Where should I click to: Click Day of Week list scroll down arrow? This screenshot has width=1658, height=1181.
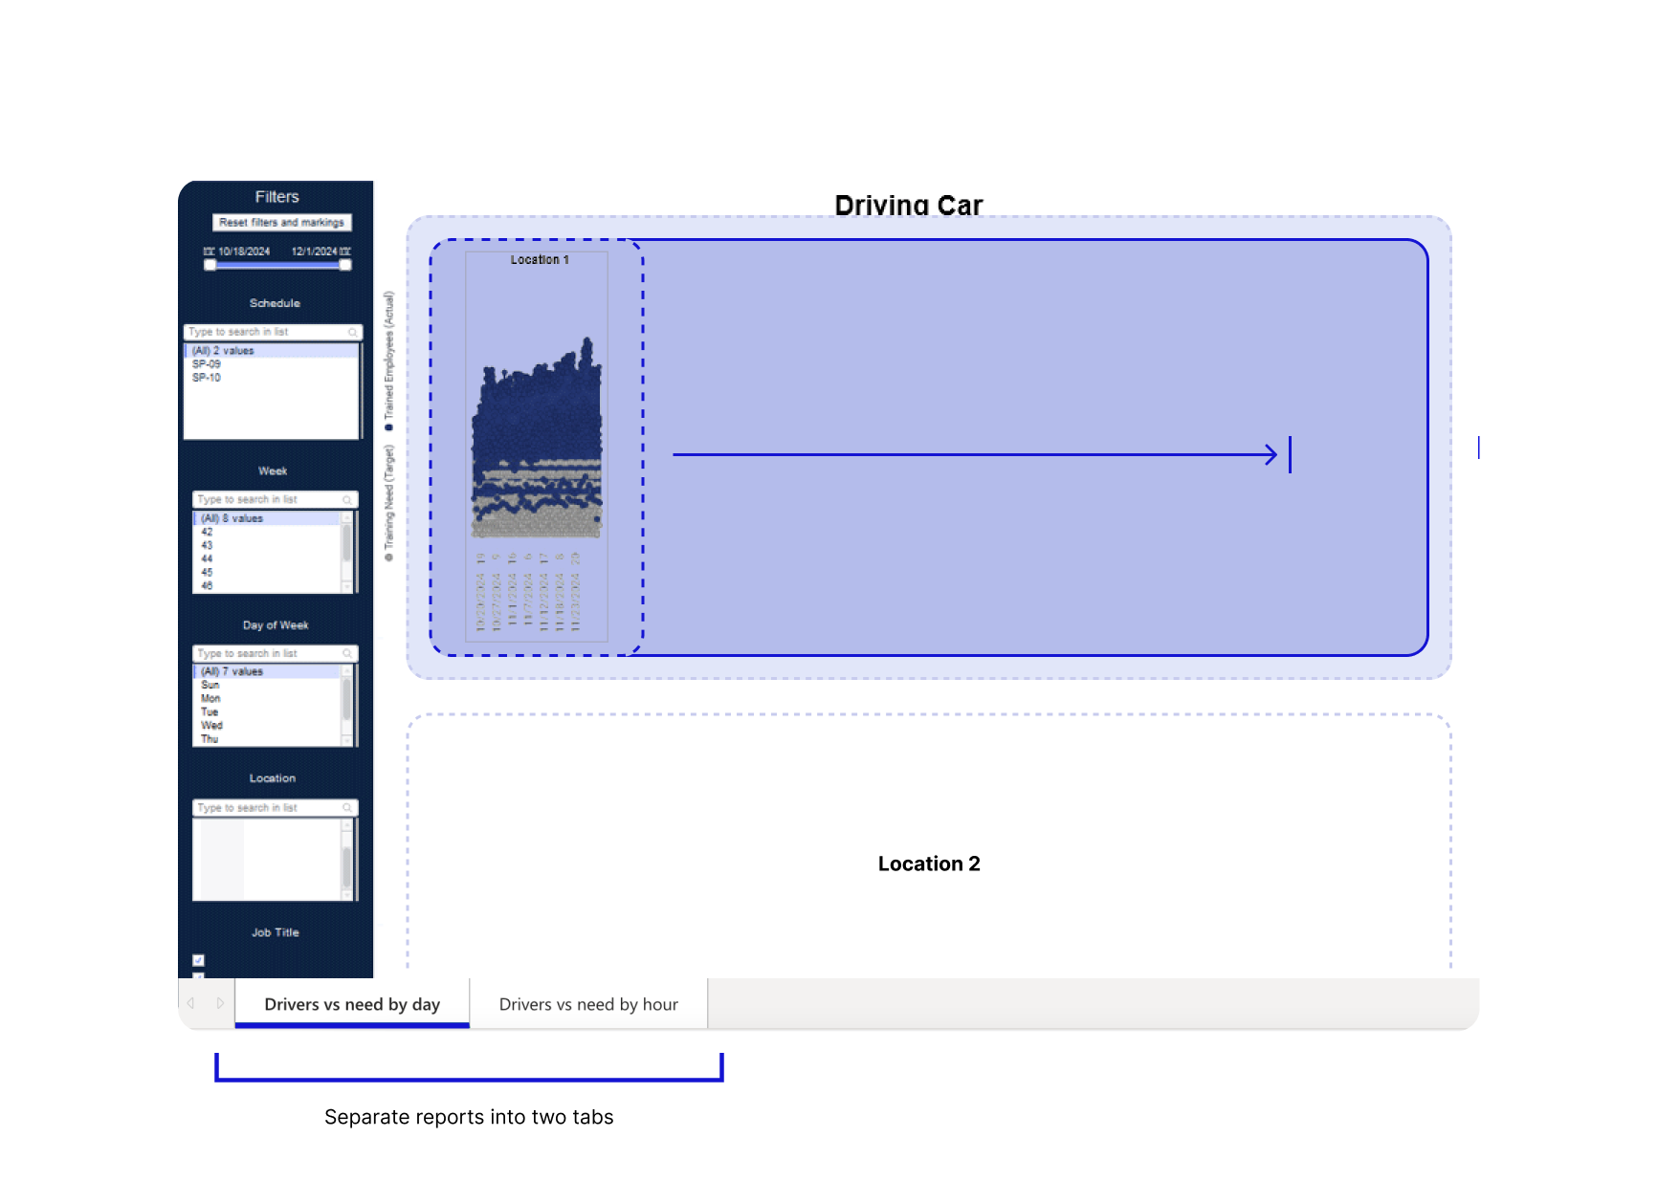coord(346,741)
